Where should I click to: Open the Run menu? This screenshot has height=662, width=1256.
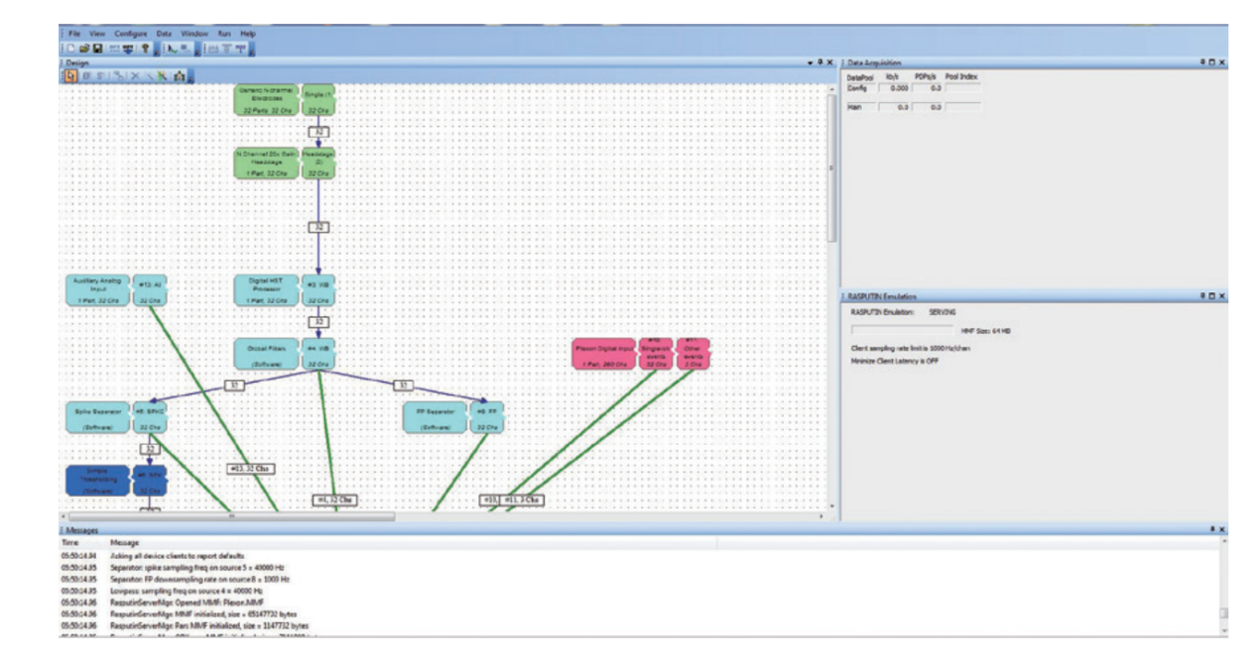click(x=224, y=34)
